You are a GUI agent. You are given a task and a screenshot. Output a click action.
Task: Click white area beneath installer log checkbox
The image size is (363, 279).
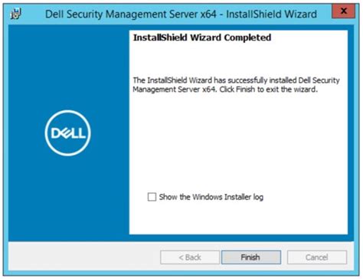pyautogui.click(x=238, y=218)
